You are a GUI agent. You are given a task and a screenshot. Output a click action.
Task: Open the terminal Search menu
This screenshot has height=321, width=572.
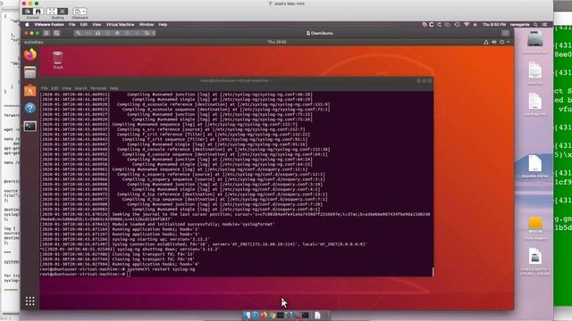(x=80, y=88)
